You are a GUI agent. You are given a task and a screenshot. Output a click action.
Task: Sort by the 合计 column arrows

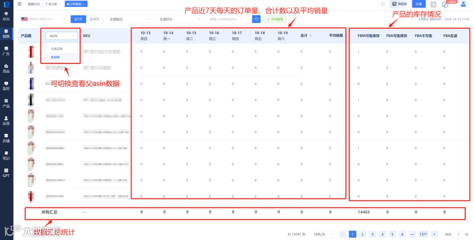(x=310, y=36)
